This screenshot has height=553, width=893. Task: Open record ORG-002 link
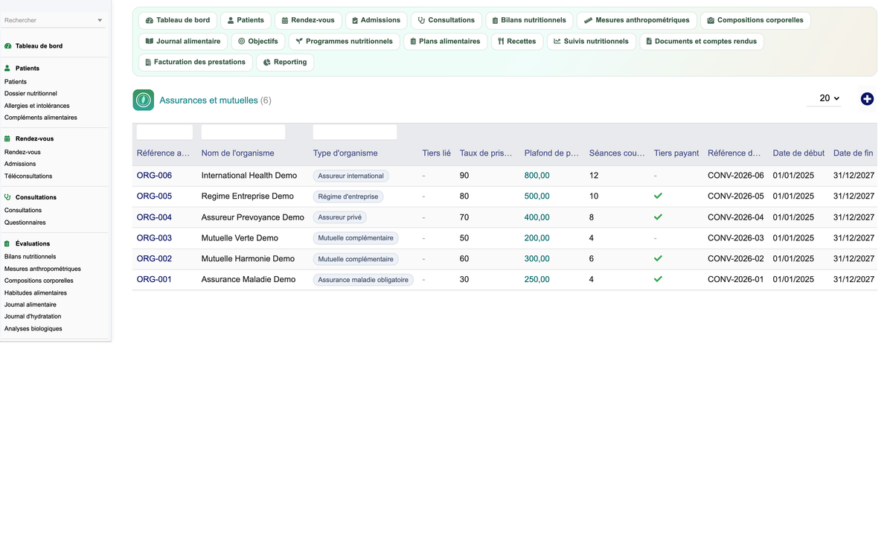click(154, 259)
